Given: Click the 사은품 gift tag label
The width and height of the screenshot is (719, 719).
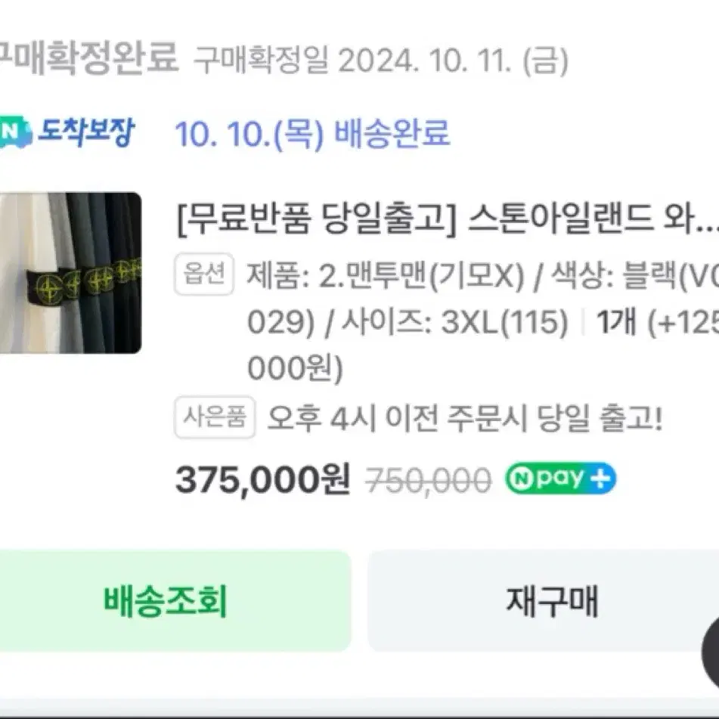Looking at the screenshot, I should (x=215, y=417).
